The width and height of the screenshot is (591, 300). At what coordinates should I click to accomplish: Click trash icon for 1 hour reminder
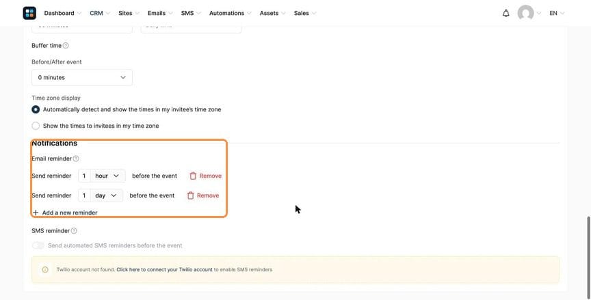click(193, 176)
